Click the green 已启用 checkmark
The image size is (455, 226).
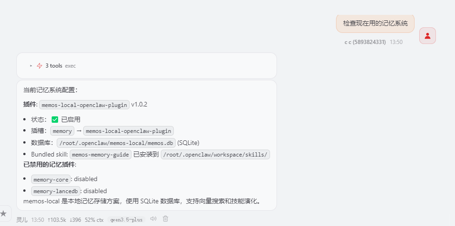tap(55, 119)
